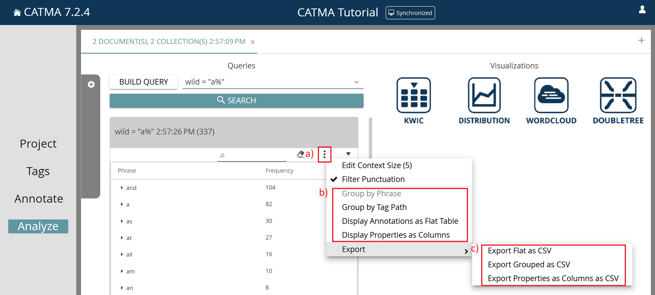This screenshot has height=295, width=655.
Task: Open the user account menu
Action: (x=643, y=10)
